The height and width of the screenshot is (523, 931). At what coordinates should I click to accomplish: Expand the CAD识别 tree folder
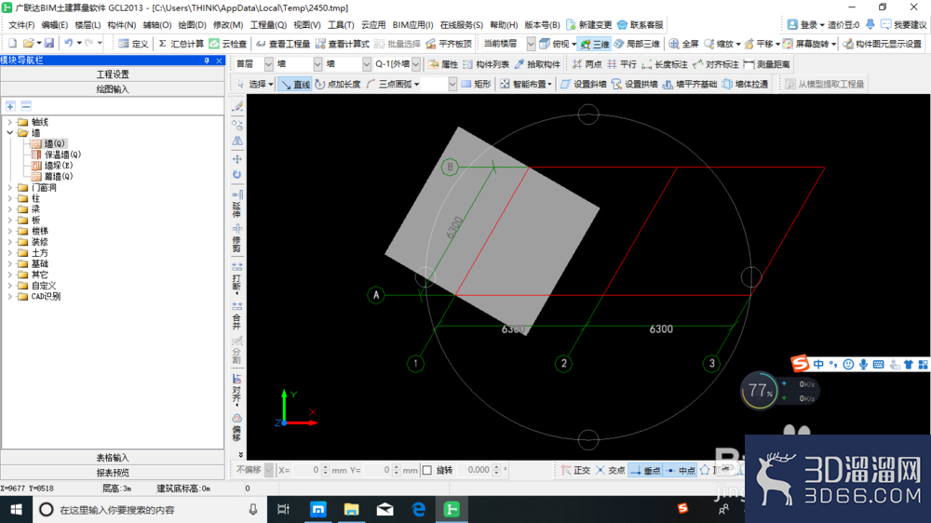[x=9, y=296]
